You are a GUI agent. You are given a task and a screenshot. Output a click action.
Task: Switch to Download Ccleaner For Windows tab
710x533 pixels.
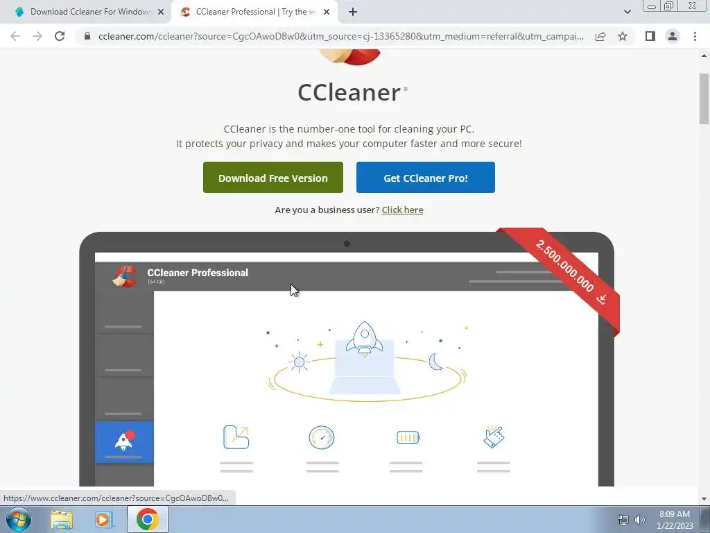[89, 12]
